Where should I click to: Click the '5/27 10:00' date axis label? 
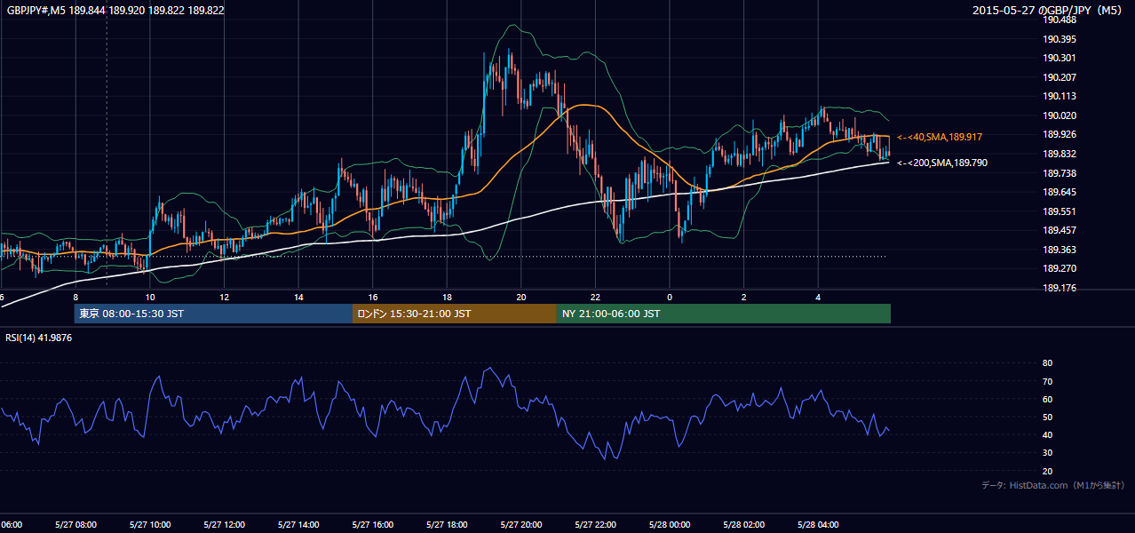pos(150,524)
